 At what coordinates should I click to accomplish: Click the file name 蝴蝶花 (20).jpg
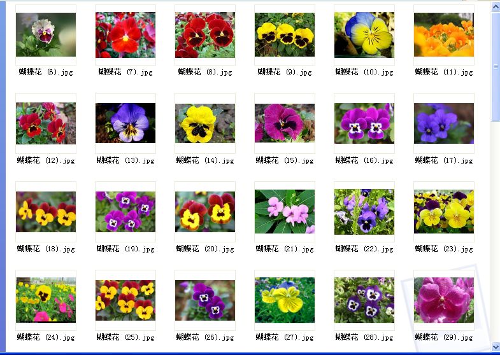[205, 249]
